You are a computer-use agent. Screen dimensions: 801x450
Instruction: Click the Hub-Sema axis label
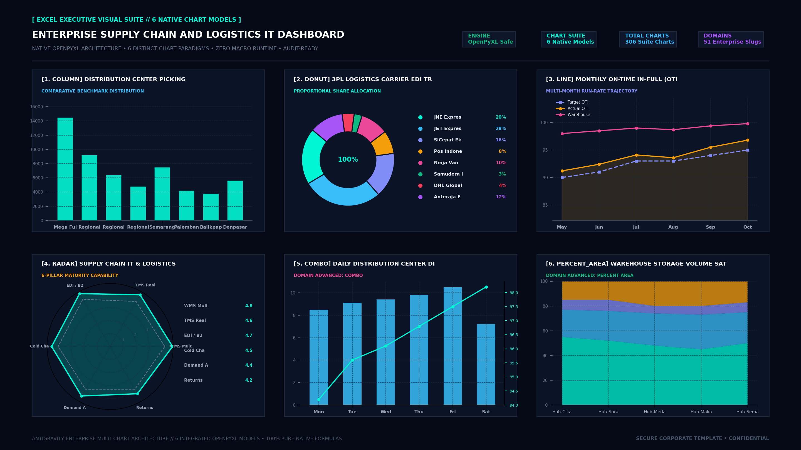(x=748, y=412)
